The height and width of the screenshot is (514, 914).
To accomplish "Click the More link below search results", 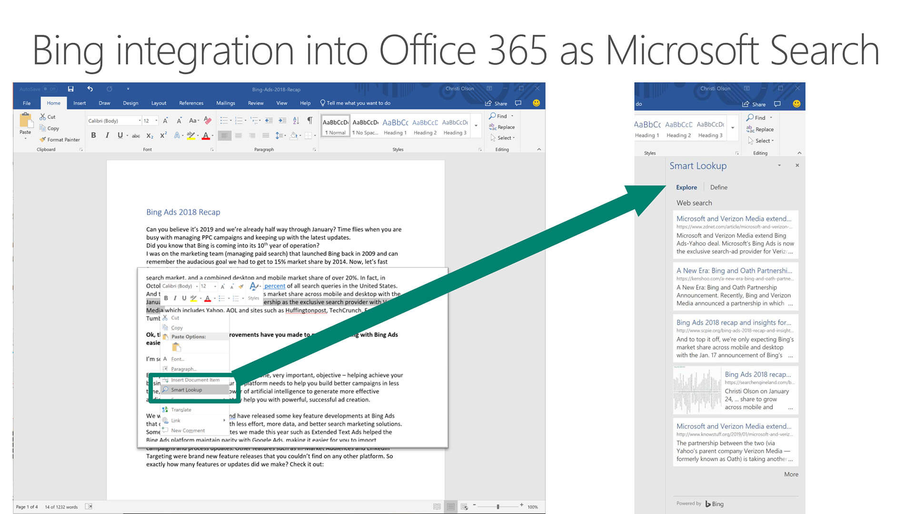I will [x=791, y=474].
